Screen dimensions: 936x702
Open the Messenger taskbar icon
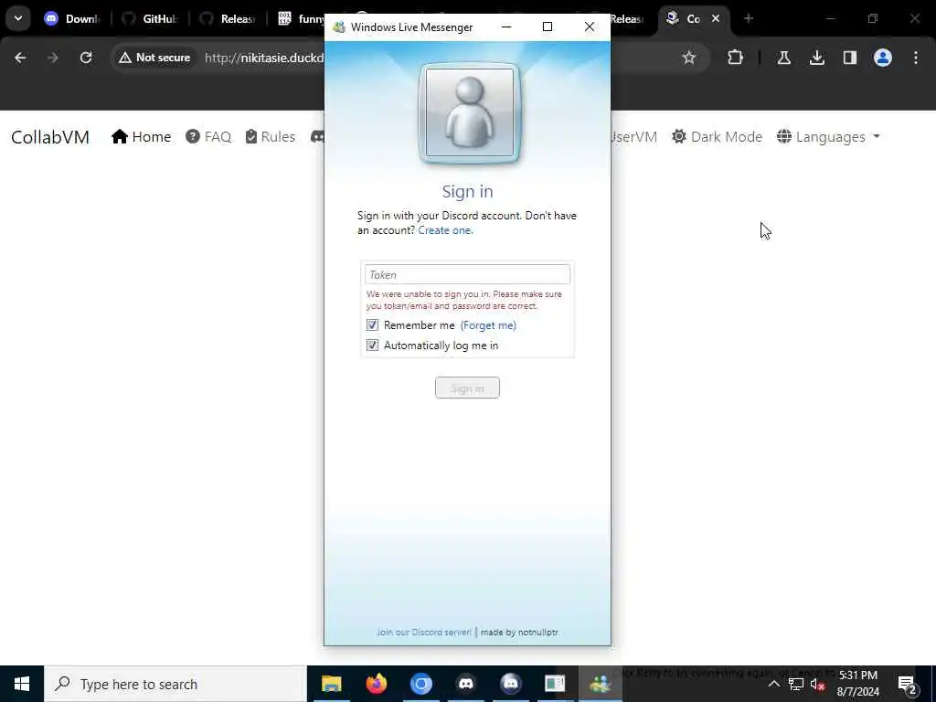pyautogui.click(x=600, y=684)
